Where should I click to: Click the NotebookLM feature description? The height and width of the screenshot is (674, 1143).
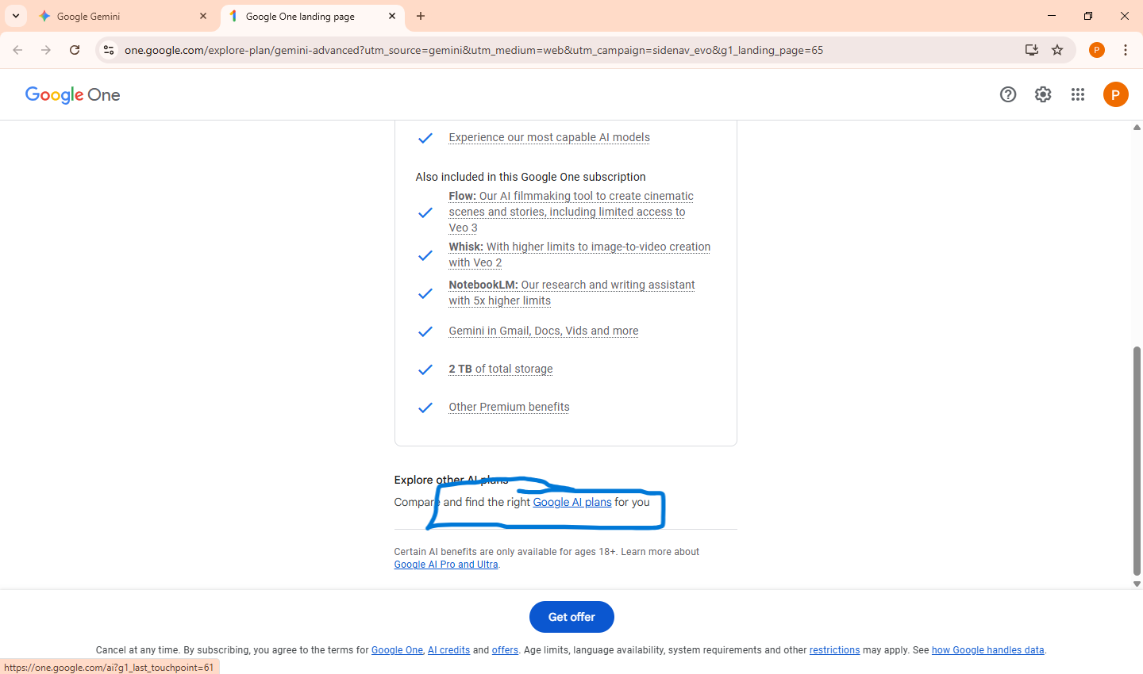click(x=571, y=293)
